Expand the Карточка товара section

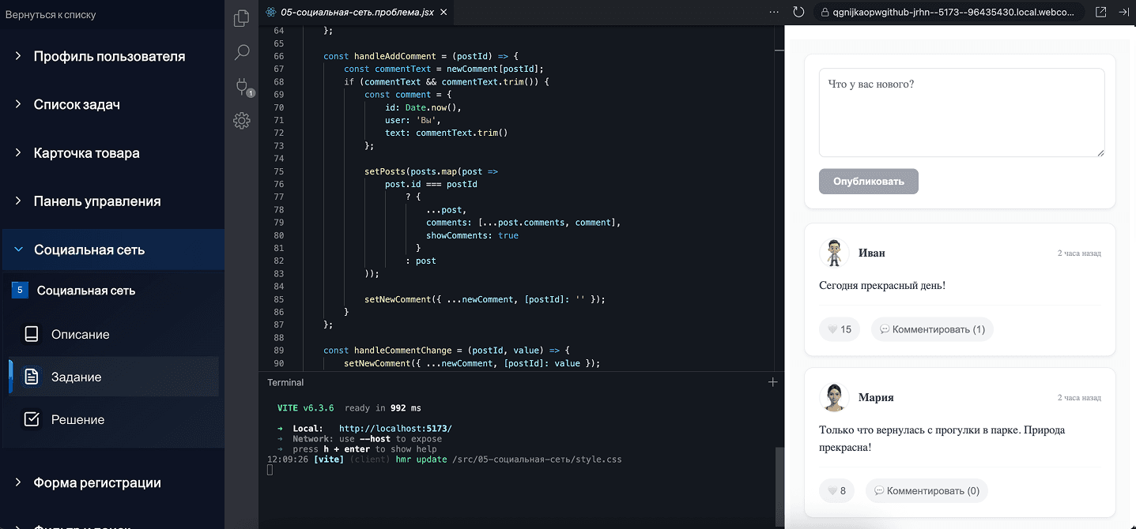point(86,153)
